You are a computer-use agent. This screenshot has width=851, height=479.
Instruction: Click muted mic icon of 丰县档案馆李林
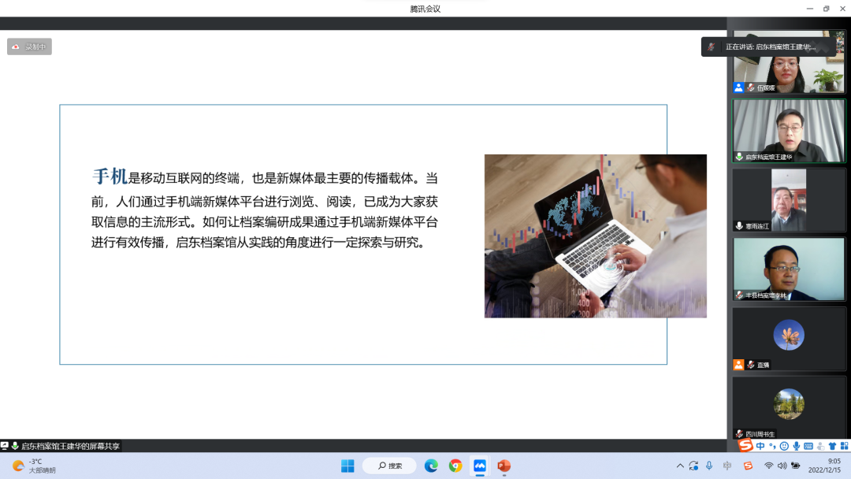pos(739,295)
